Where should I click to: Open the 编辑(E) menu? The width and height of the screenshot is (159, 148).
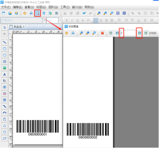pyautogui.click(x=17, y=7)
